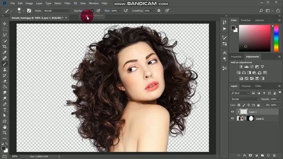Select the Zoom tool in toolbox

pyautogui.click(x=5, y=133)
